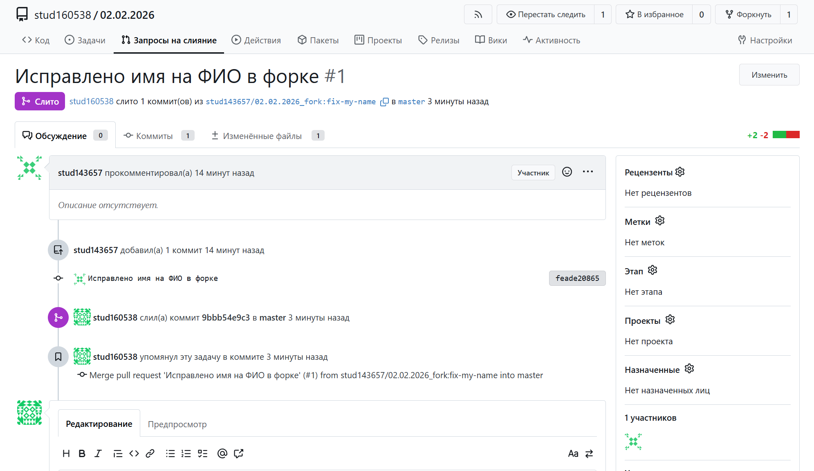Image resolution: width=814 pixels, height=471 pixels.
Task: Switch editor mode with arrows icon
Action: coord(589,454)
